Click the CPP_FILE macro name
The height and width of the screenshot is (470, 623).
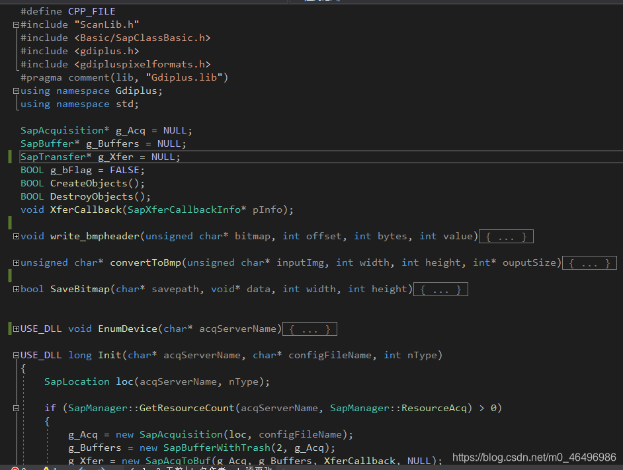pos(92,11)
